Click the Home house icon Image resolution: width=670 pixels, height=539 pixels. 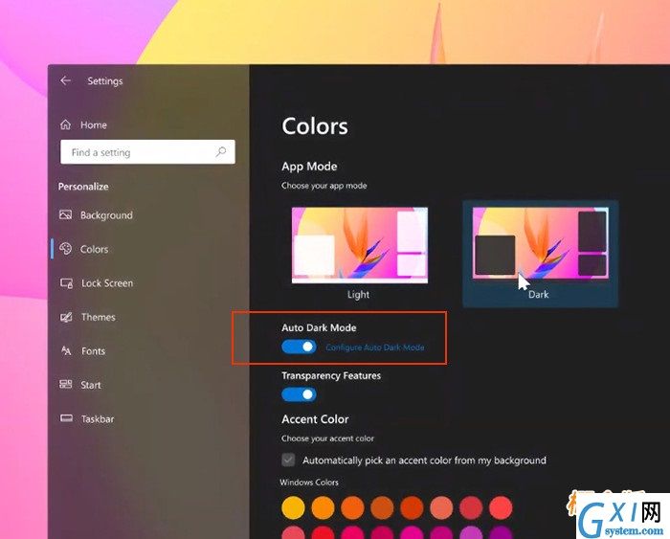pos(65,124)
